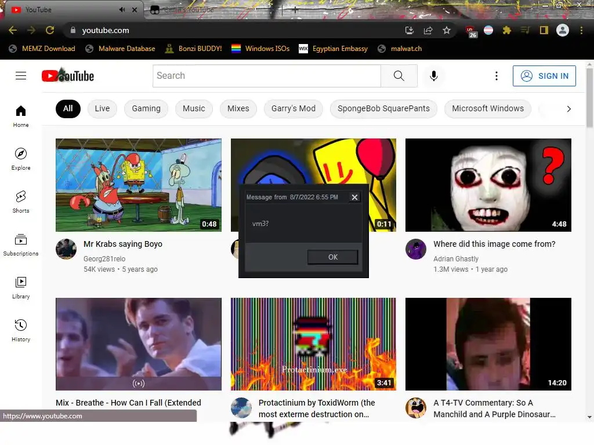Open Georg281relo channel name
This screenshot has width=594, height=445.
coord(104,259)
